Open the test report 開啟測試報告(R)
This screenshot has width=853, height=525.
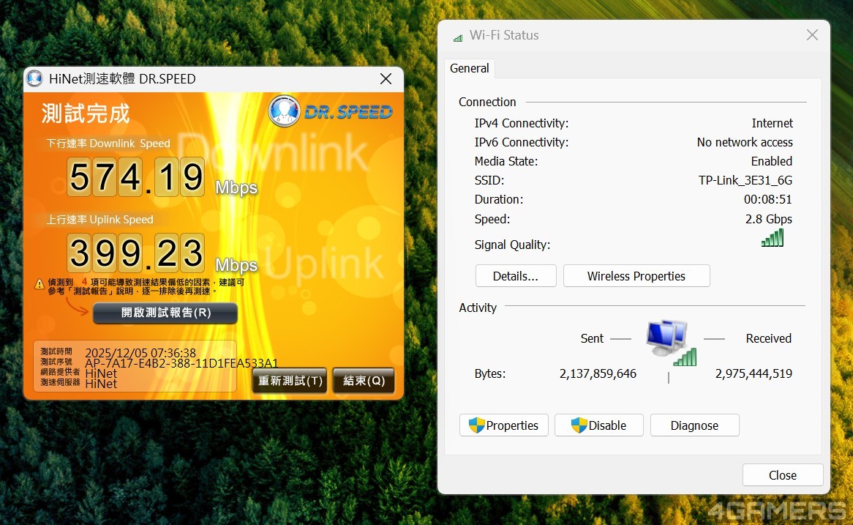pos(165,313)
